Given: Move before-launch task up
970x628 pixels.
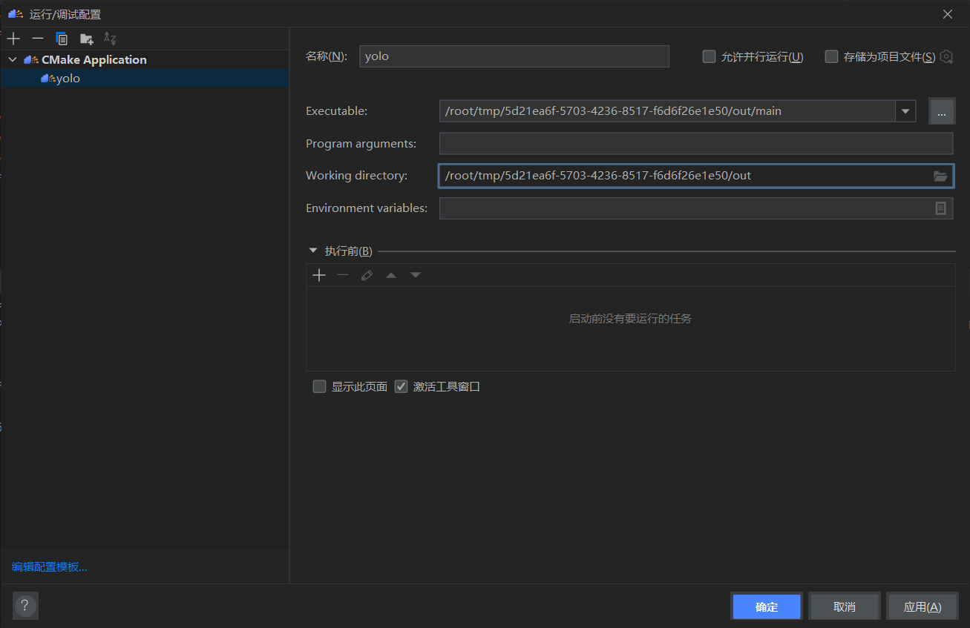Looking at the screenshot, I should coord(391,275).
